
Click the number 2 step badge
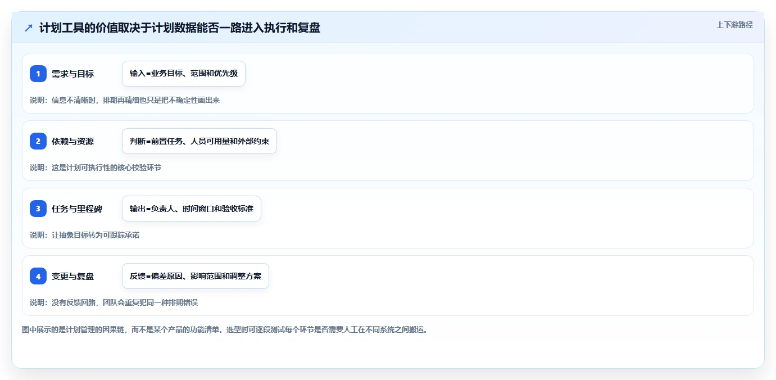tap(38, 141)
